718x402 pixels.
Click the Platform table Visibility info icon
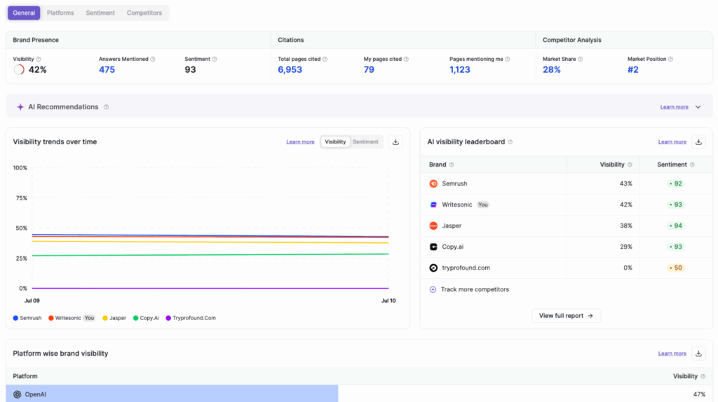[703, 376]
